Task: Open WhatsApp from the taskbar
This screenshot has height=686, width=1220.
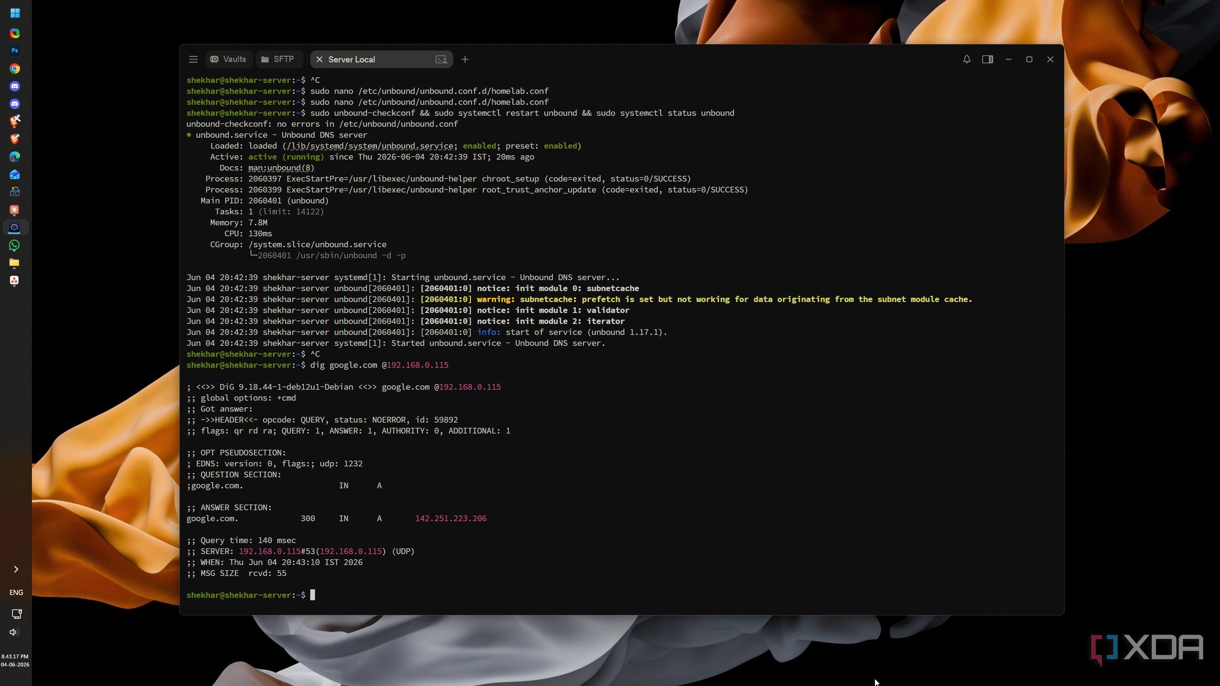Action: [x=14, y=245]
